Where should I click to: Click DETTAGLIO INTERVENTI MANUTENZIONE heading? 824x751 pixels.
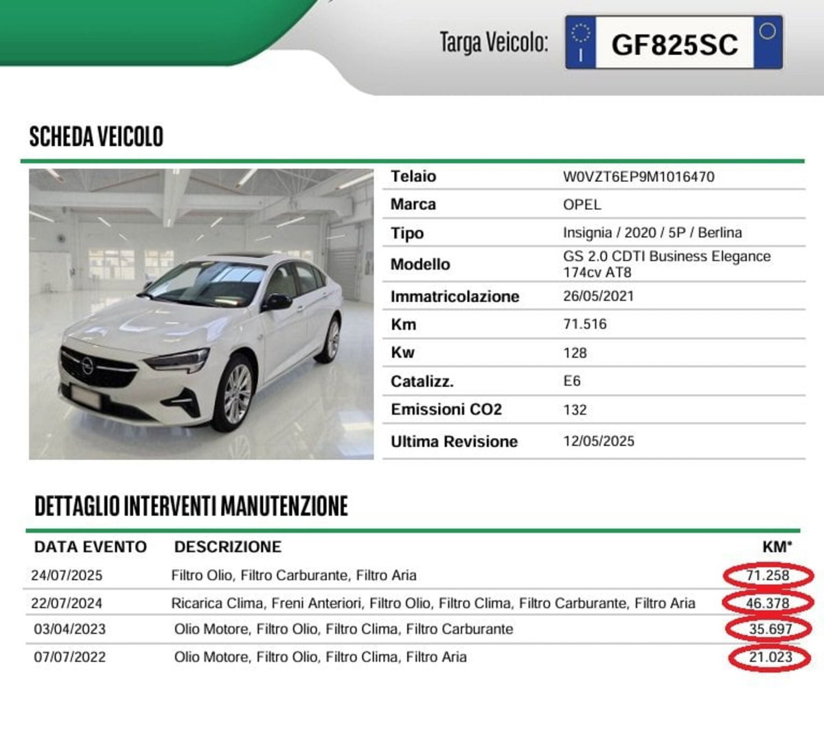192,506
